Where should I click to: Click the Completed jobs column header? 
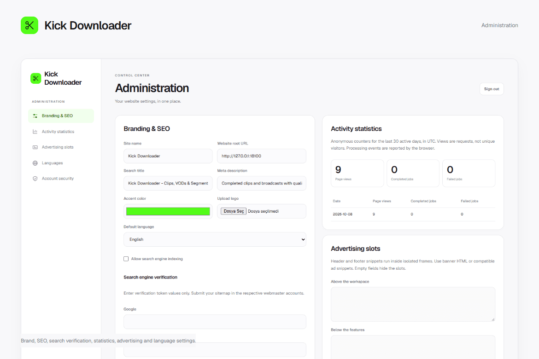click(x=423, y=201)
